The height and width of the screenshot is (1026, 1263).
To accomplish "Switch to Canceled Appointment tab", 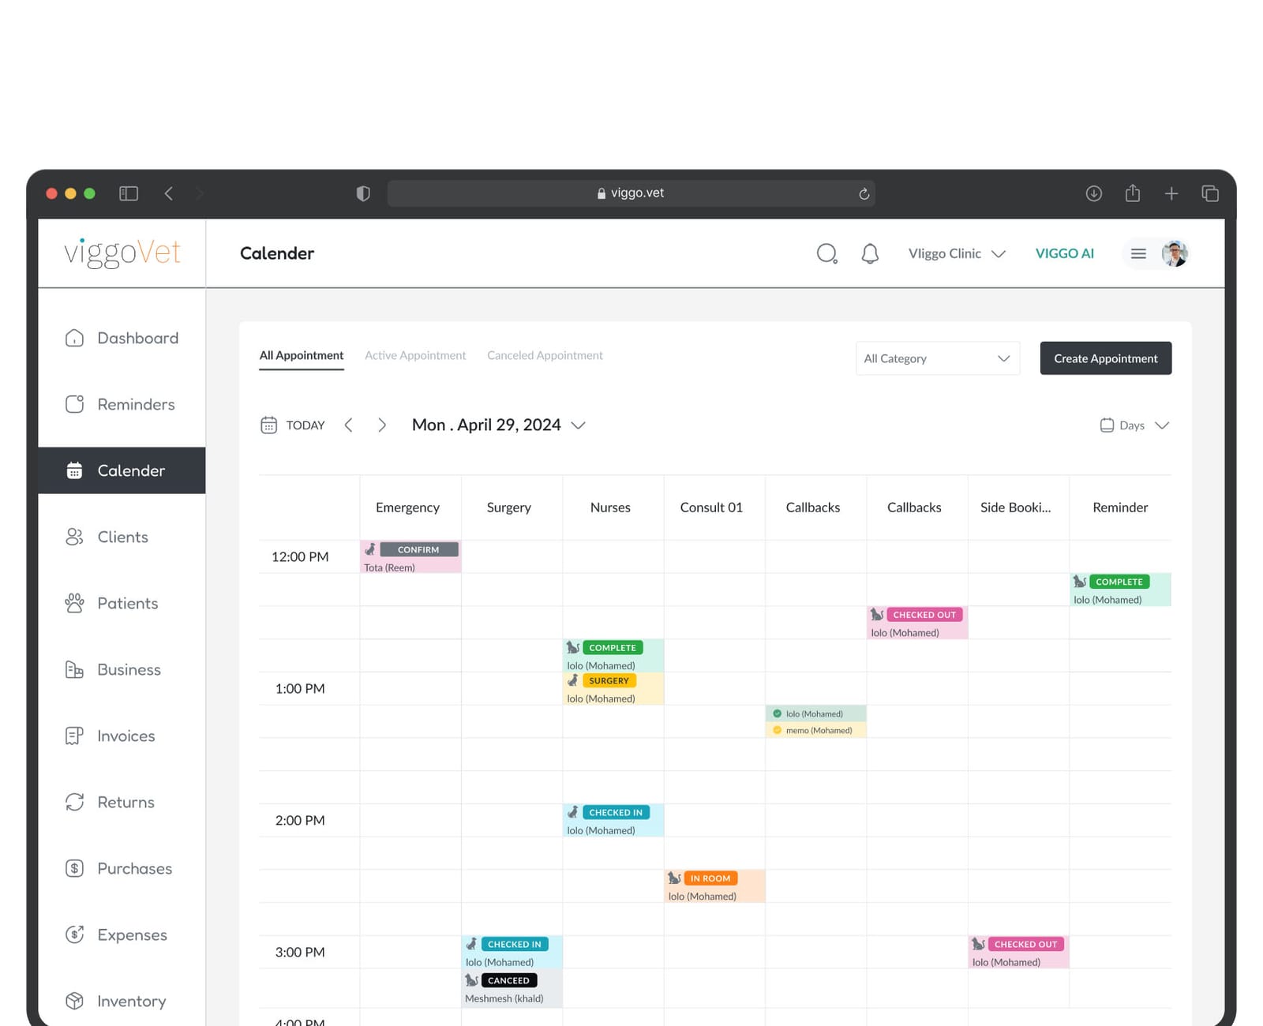I will click(x=545, y=355).
